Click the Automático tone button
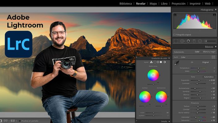The width and height of the screenshot is (218, 123). (208, 77)
